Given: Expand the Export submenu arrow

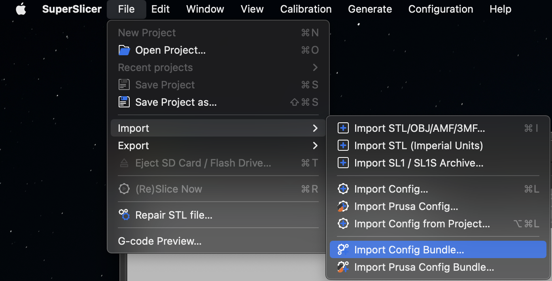Looking at the screenshot, I should [315, 145].
